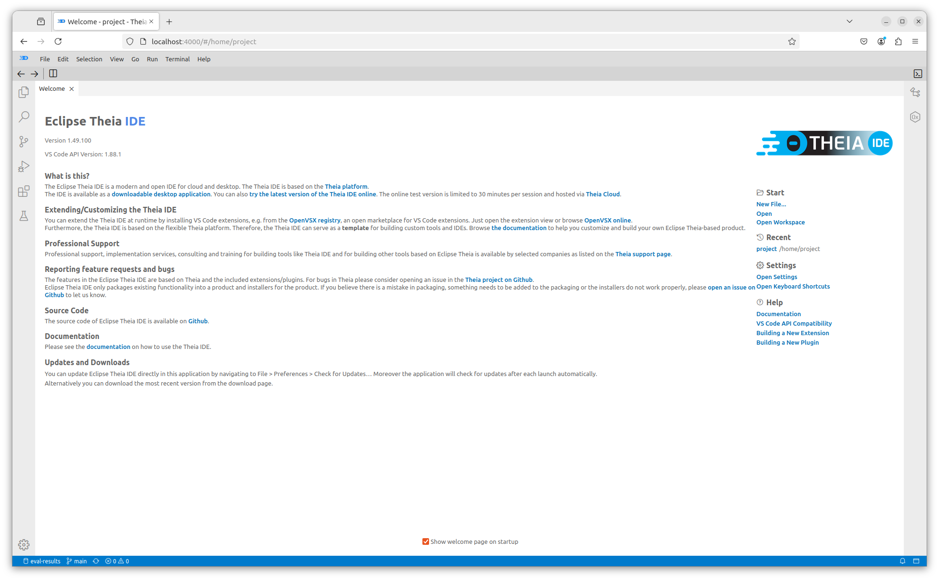This screenshot has height=580, width=939.
Task: Click the Open Workspace link
Action: click(781, 222)
